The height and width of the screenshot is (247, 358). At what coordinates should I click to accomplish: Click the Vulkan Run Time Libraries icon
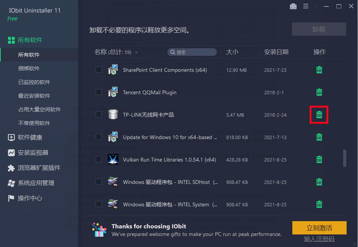coord(113,159)
